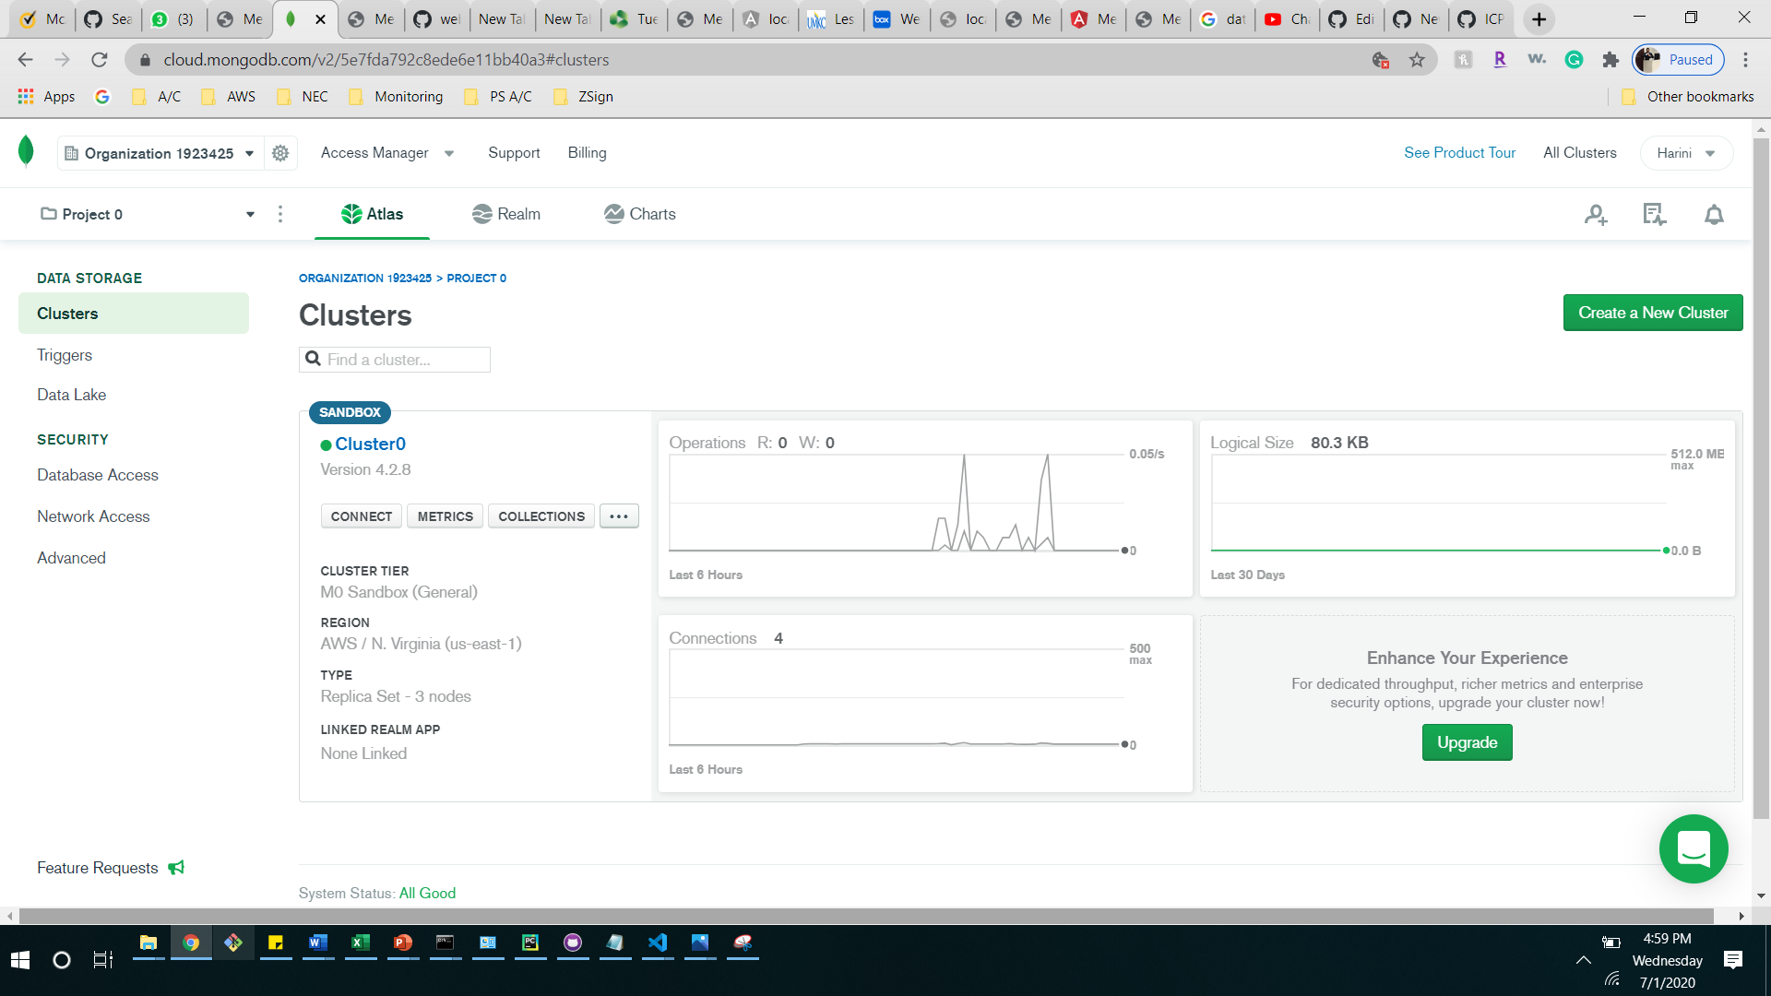Open Visual Studio Code from taskbar

[658, 943]
